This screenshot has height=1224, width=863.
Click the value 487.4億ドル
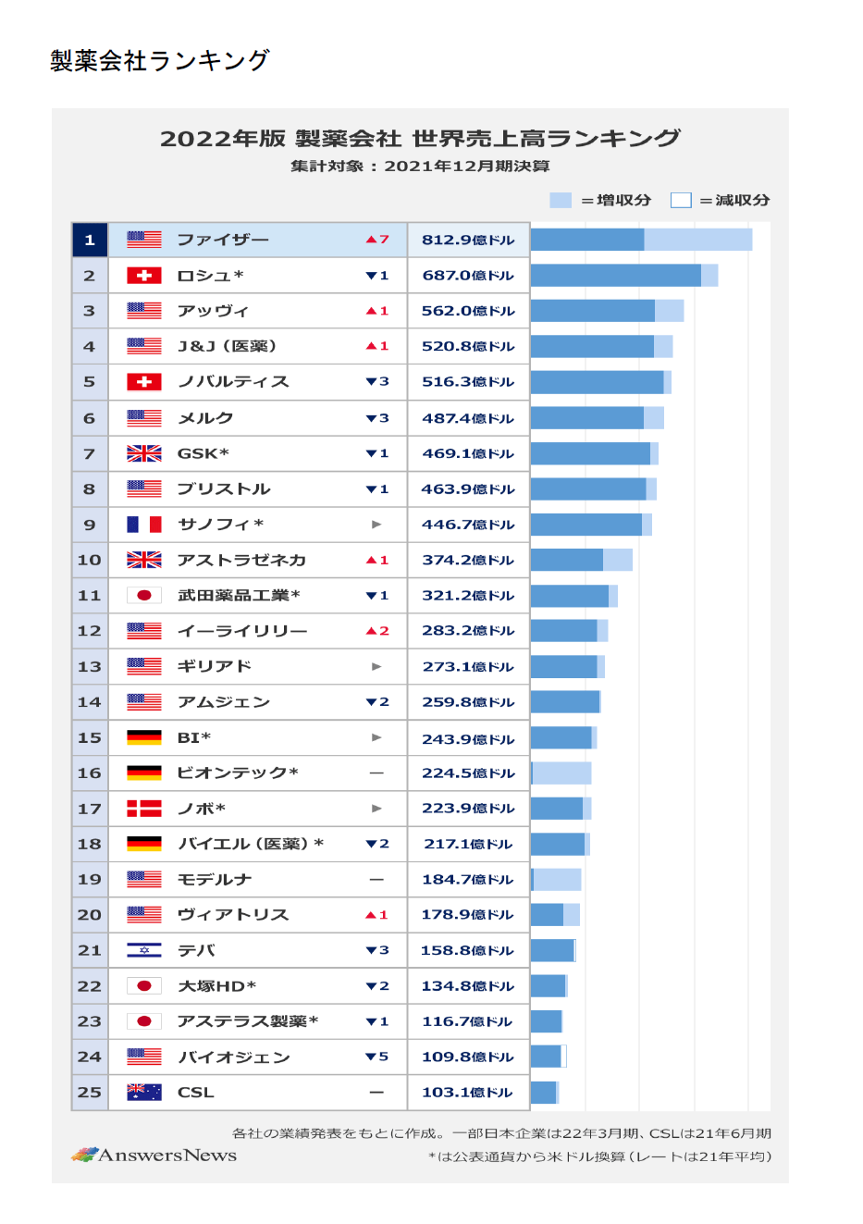(x=468, y=418)
